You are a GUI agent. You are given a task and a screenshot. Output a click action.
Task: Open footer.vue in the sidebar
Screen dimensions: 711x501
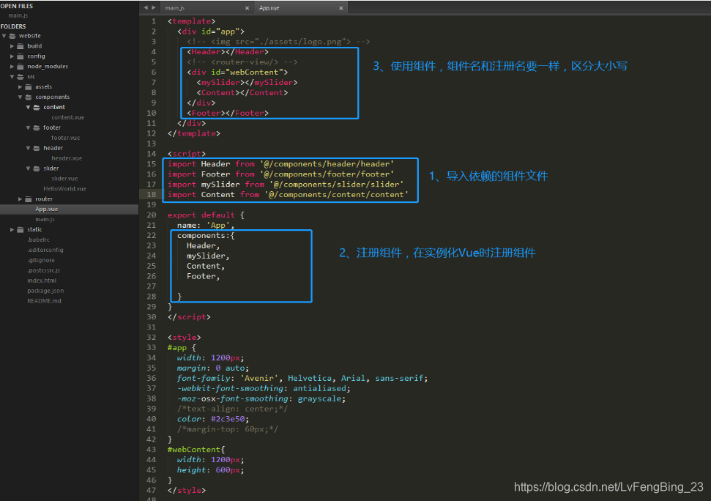tap(66, 138)
